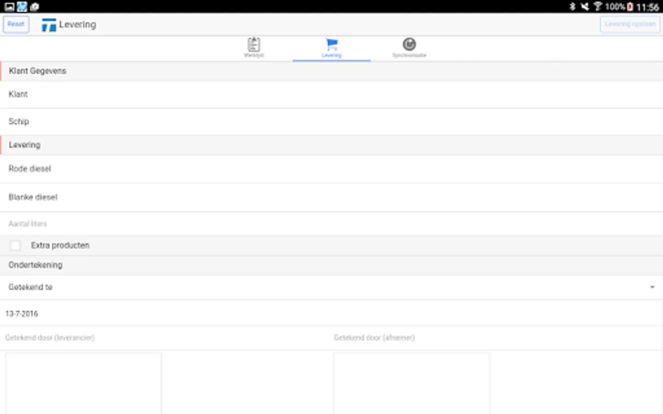663x414 pixels.
Task: Focus Getekend door (afnemer) field
Action: 497,338
